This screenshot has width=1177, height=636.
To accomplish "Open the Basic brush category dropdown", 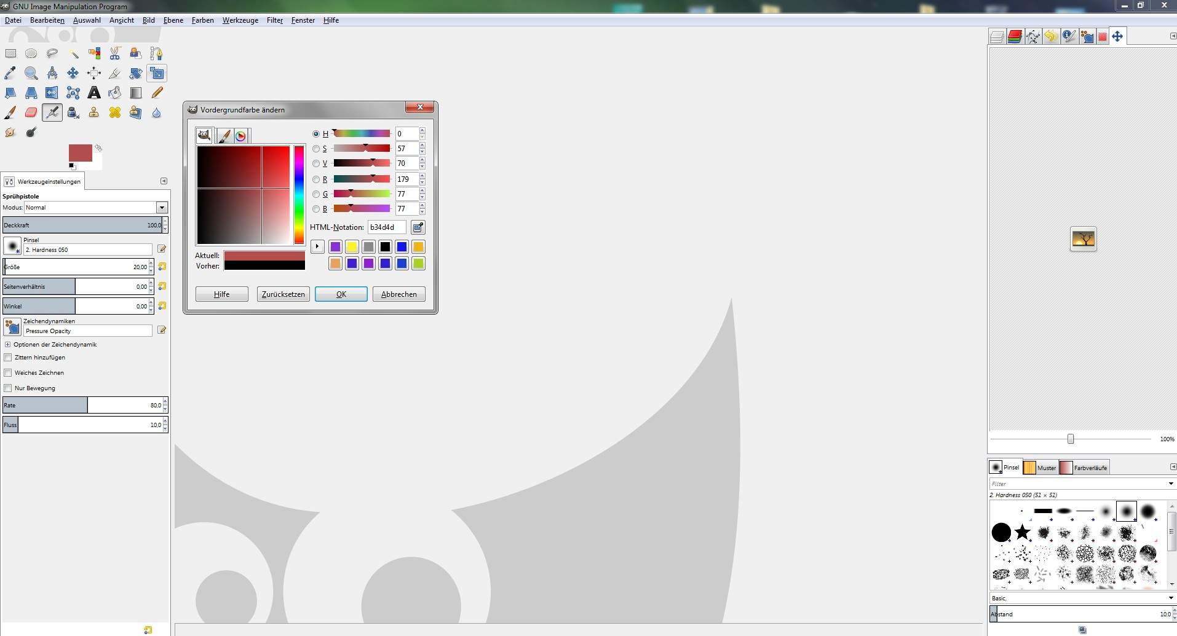I will 1080,598.
